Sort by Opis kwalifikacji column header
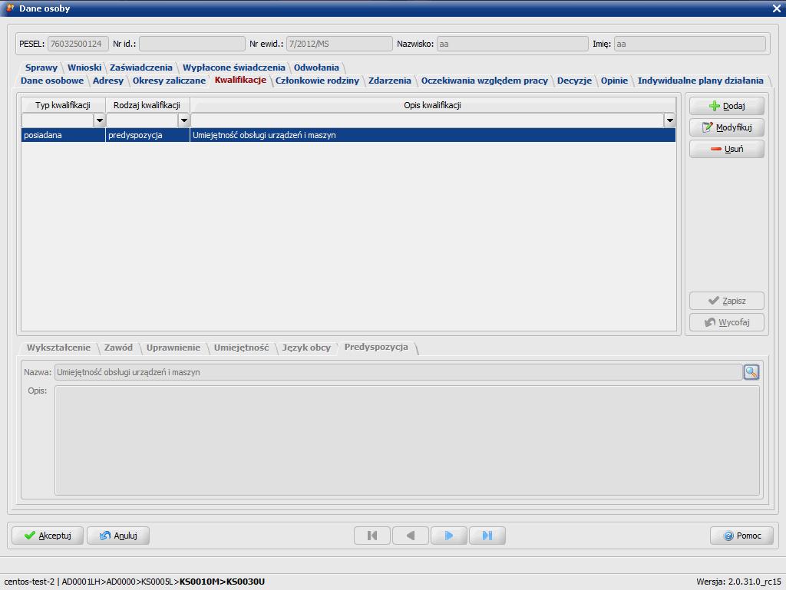Screen dimensions: 786x590 click(x=433, y=105)
